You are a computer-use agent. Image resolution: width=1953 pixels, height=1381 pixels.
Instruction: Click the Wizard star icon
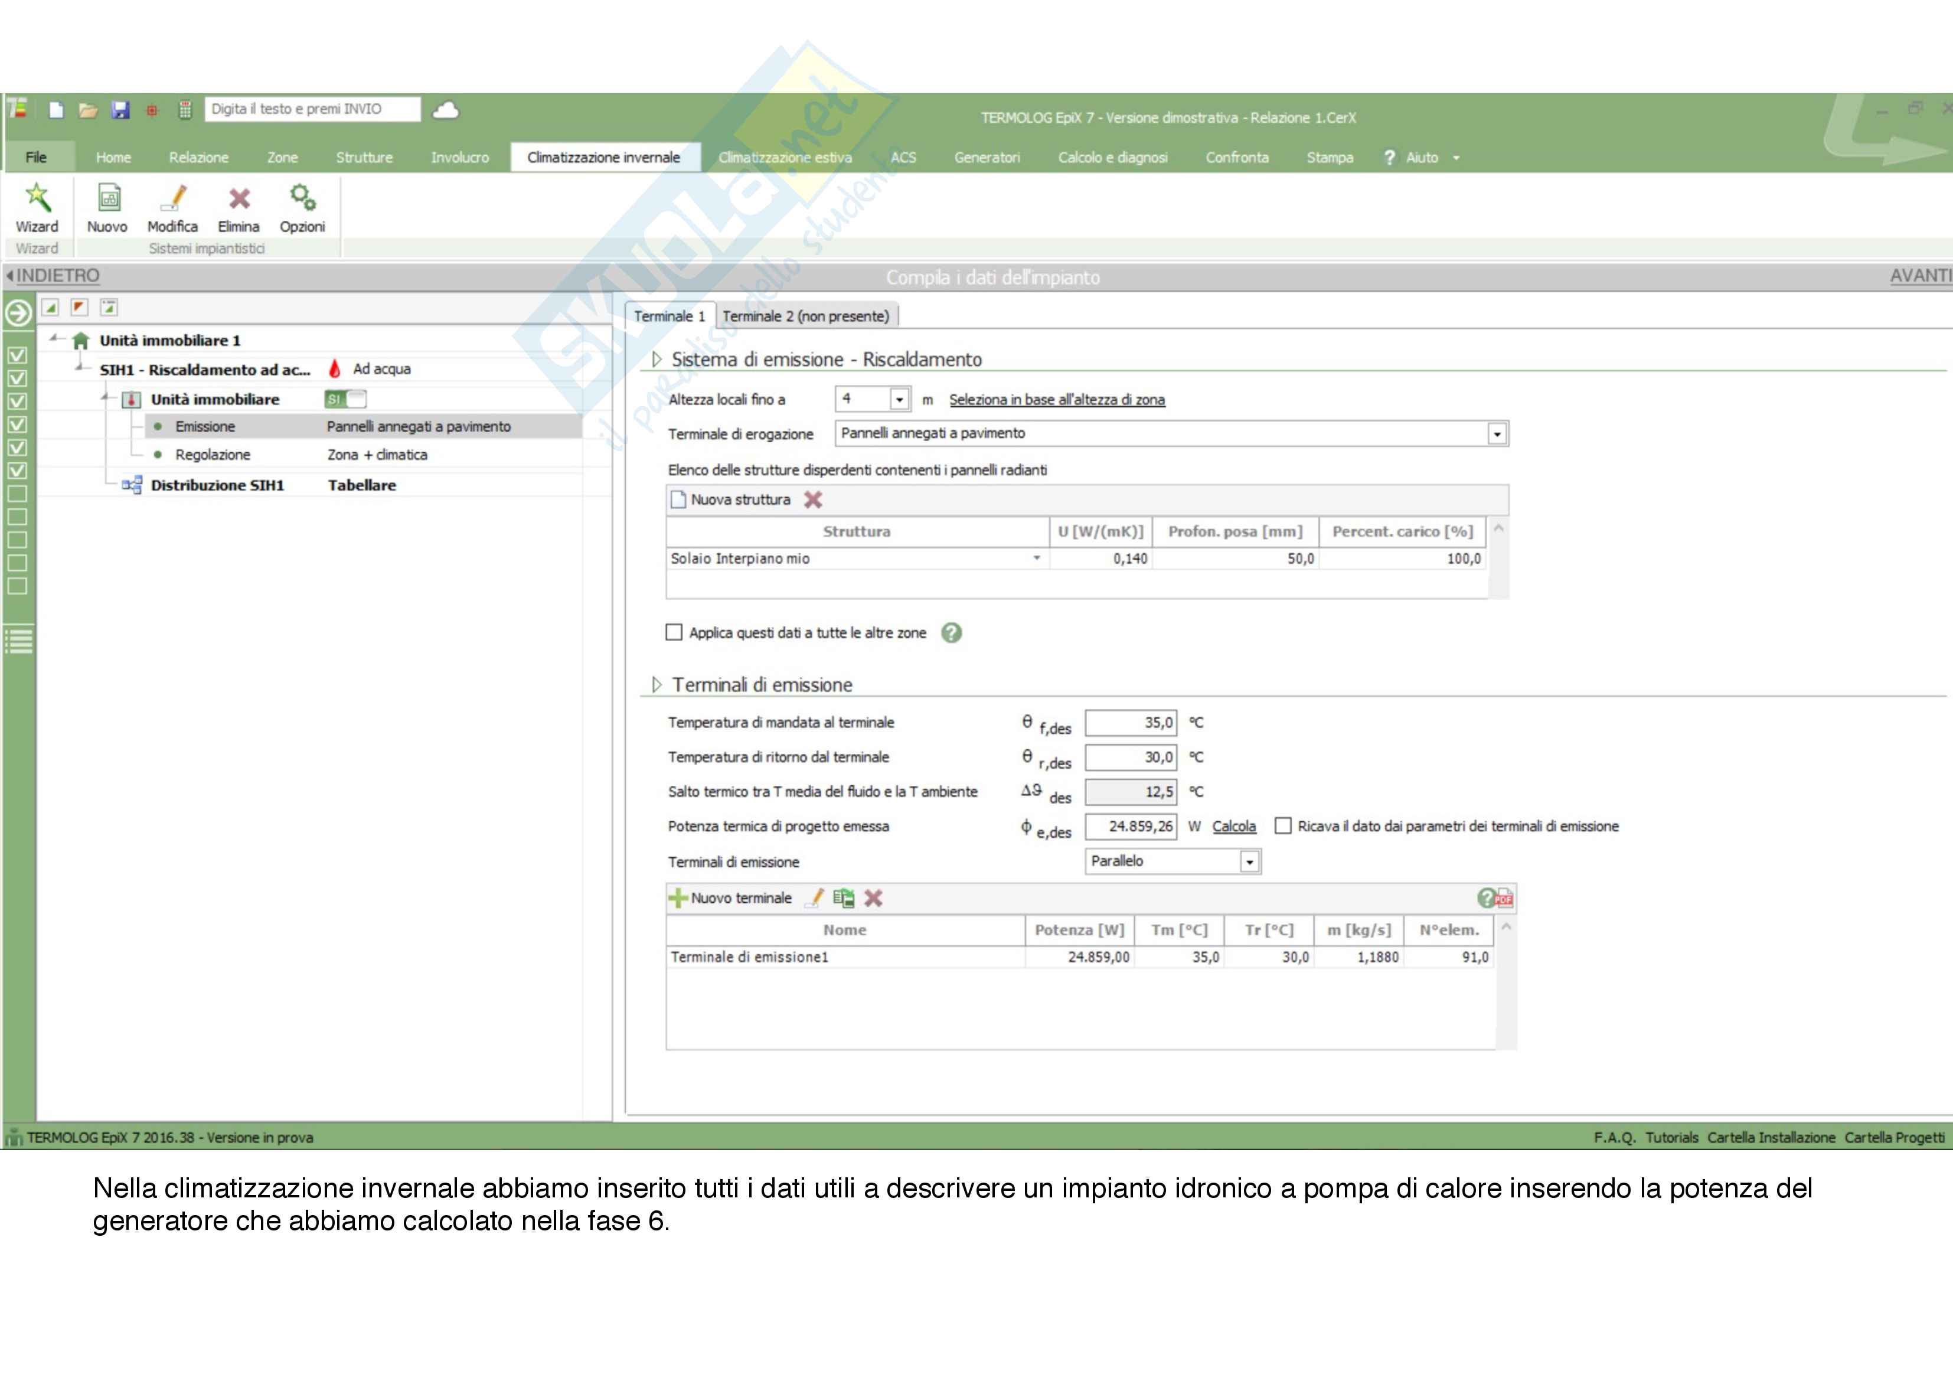coord(37,198)
